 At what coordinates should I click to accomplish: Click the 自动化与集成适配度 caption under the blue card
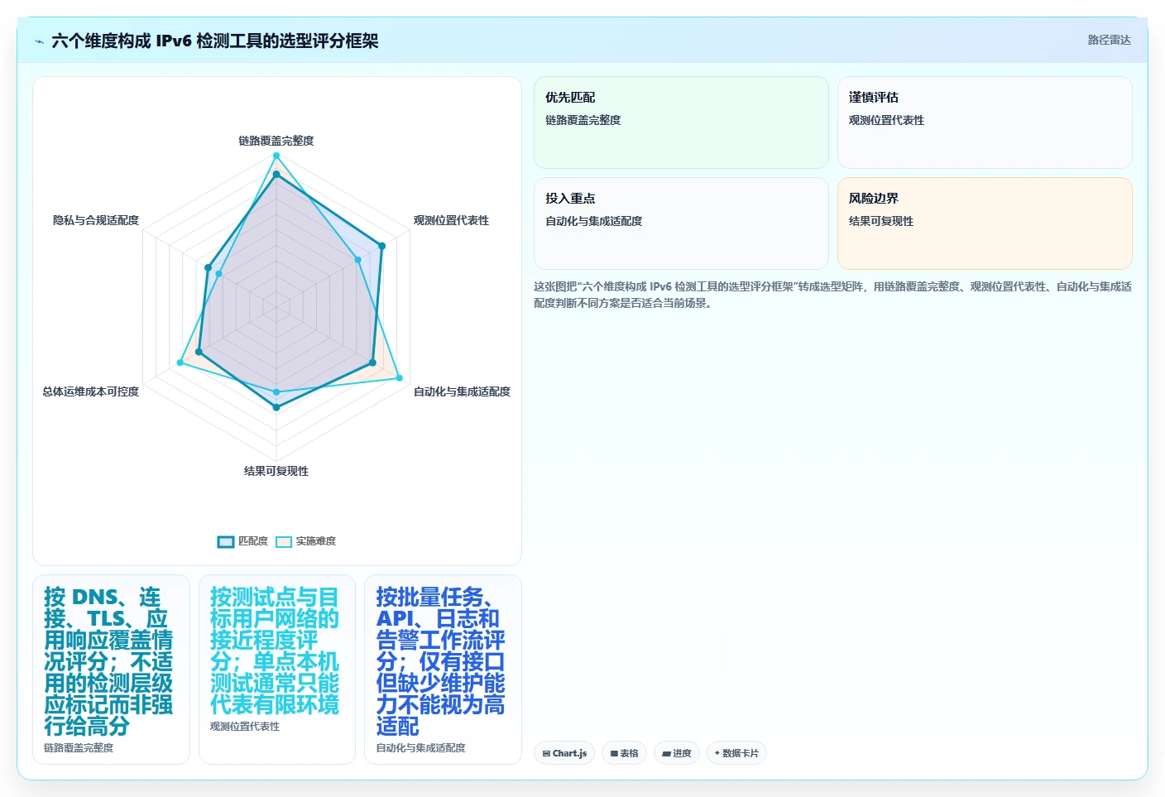[421, 748]
